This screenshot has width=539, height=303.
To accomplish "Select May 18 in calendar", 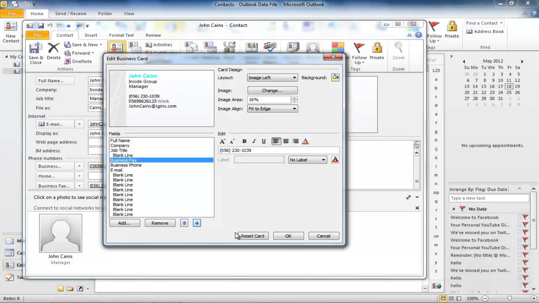I will point(509,86).
